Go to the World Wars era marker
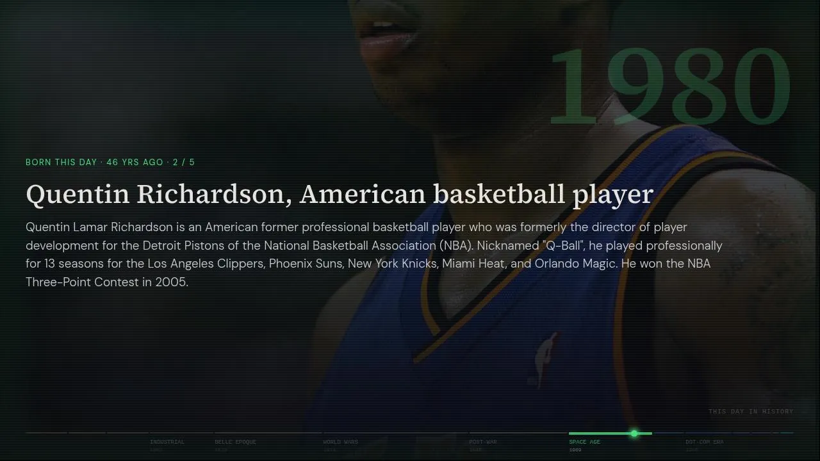Viewport: 820px width, 461px height. tap(340, 442)
